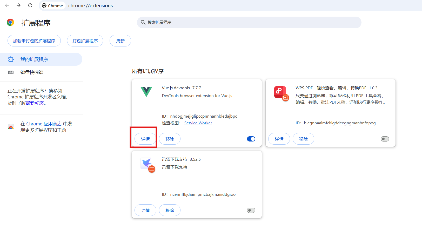
Task: Disable the Vue.js devtools extension toggle
Action: pos(251,139)
